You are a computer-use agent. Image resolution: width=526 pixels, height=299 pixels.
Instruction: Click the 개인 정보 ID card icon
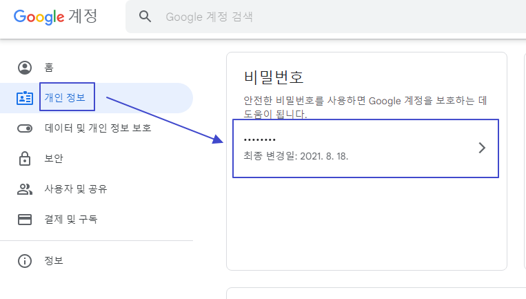pyautogui.click(x=25, y=98)
